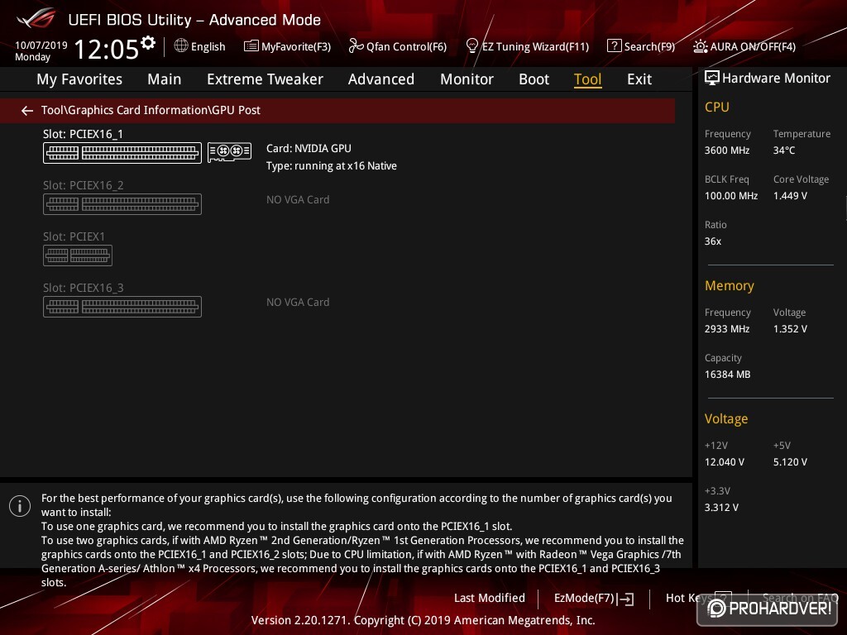Switch to the Advanced tab
This screenshot has width=847, height=635.
[380, 79]
